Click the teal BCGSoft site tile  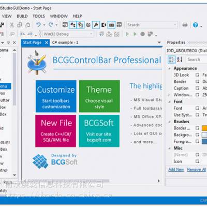point(99,131)
